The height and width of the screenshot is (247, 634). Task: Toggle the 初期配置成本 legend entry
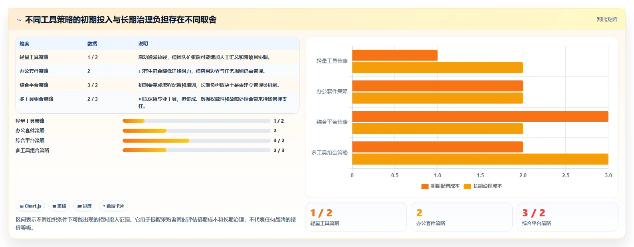(x=440, y=186)
